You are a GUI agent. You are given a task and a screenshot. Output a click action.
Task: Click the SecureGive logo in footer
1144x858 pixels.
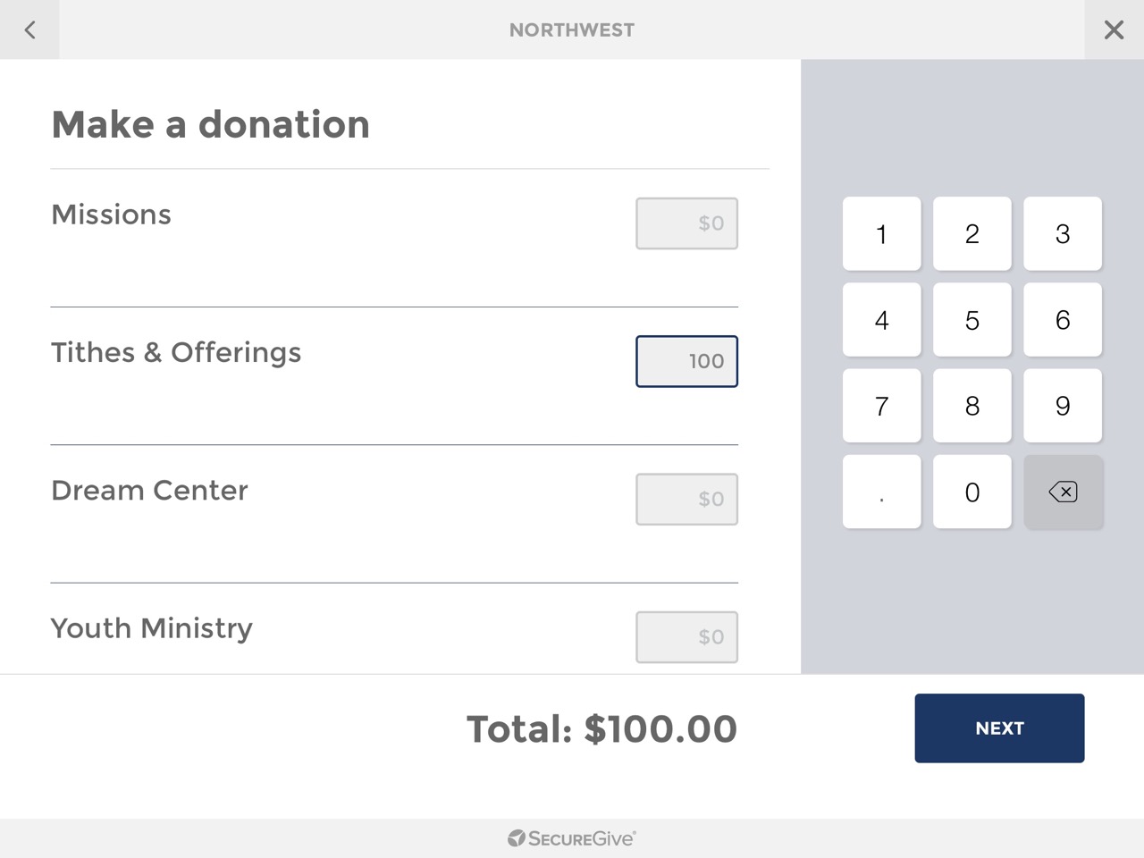click(572, 838)
